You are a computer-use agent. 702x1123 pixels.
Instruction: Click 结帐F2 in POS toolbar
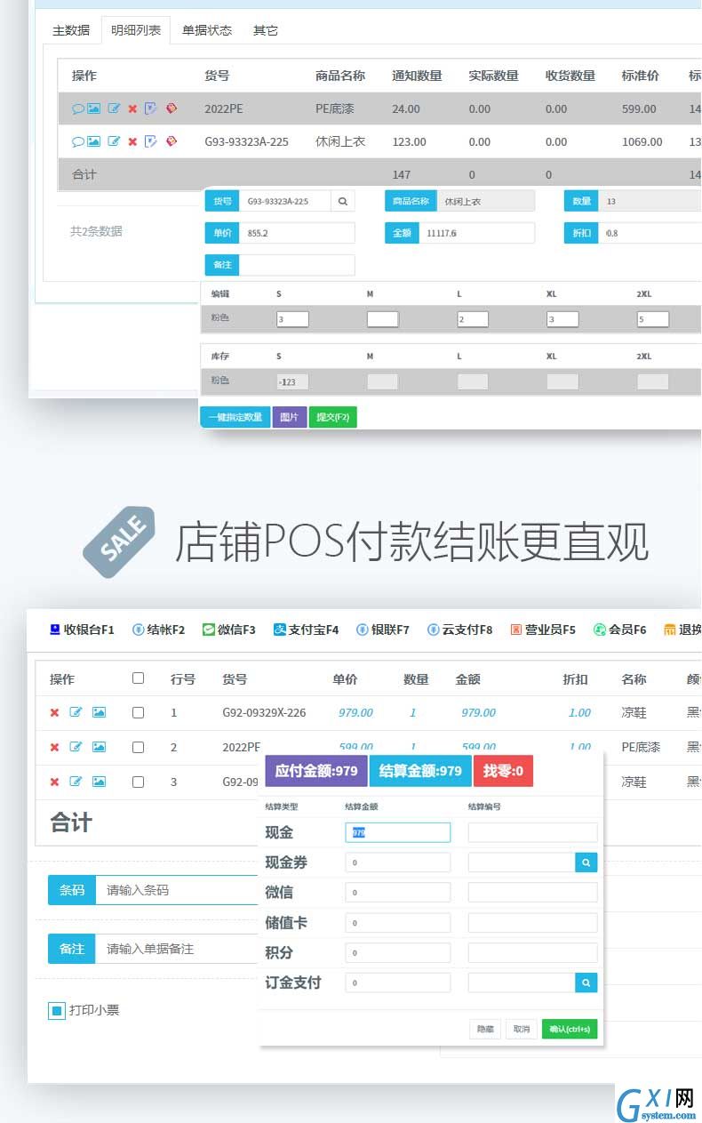[158, 630]
